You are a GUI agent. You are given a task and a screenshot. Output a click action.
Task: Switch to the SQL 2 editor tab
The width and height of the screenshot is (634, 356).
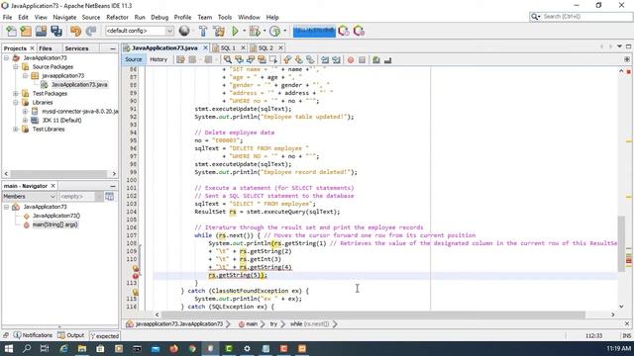(265, 48)
